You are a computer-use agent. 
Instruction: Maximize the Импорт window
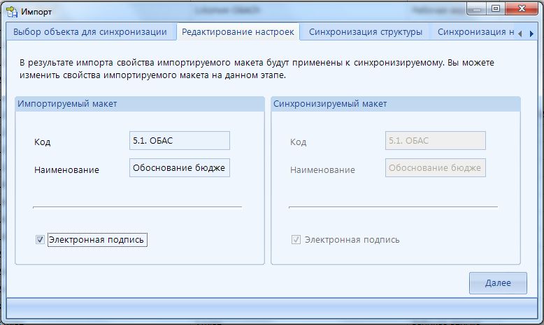(x=495, y=9)
